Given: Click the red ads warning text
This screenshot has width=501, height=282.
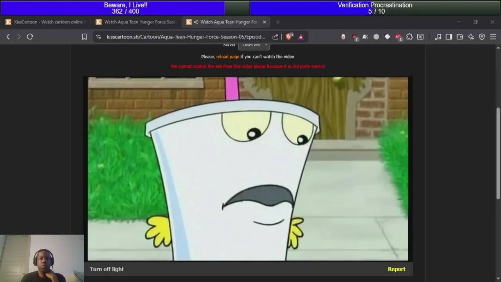Looking at the screenshot, I should (248, 67).
